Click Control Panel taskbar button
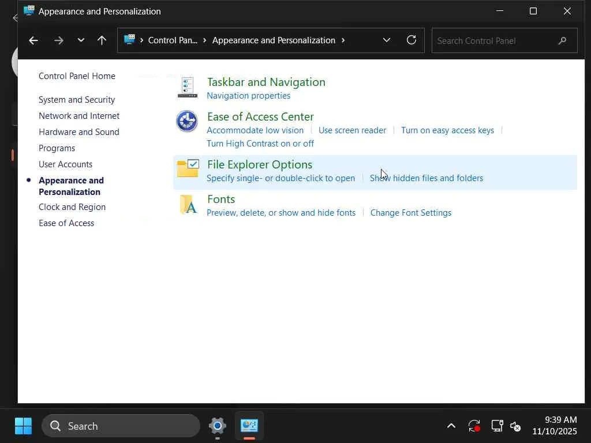 [249, 426]
